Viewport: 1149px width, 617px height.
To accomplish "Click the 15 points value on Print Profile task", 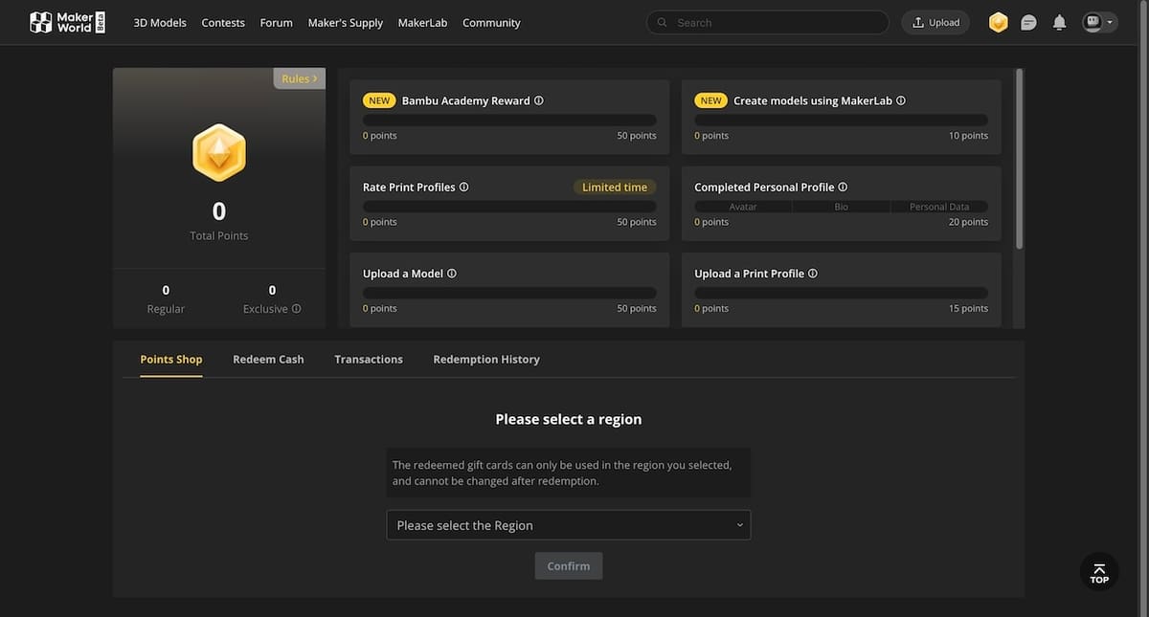I will click(x=968, y=308).
